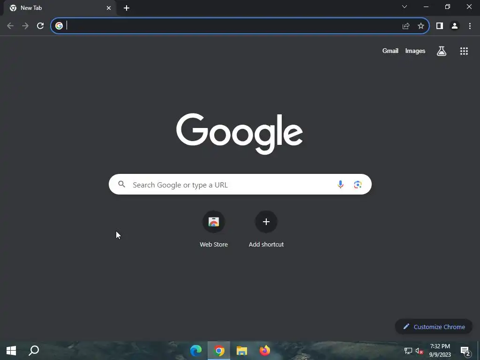Screen dimensions: 480x360
Task: Click the Google icon in address bar
Action: click(59, 26)
